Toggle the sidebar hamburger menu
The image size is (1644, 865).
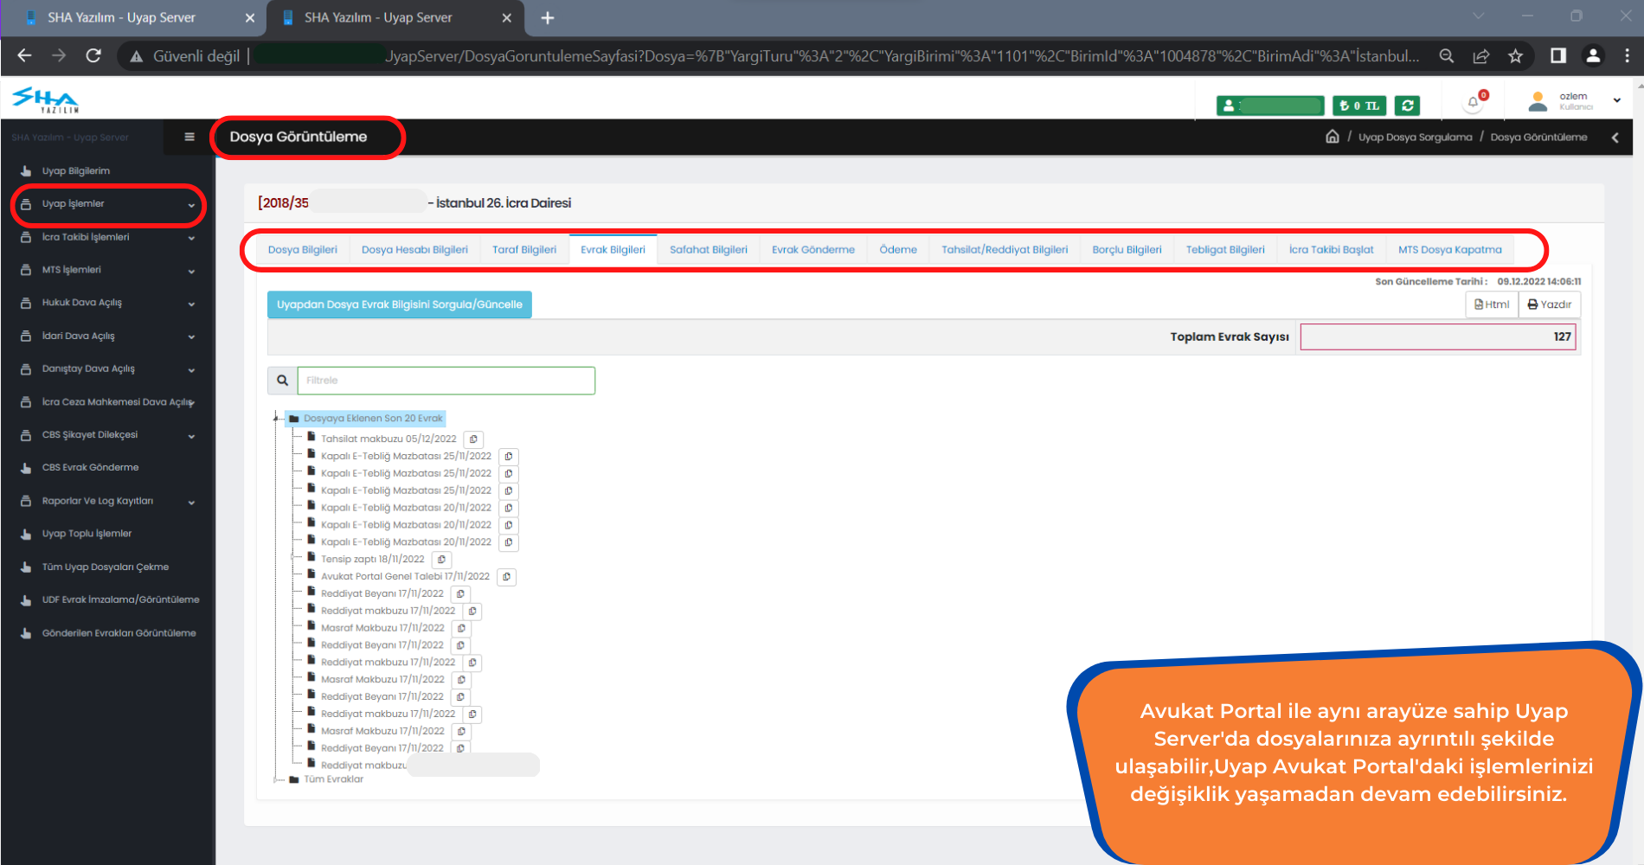coord(189,137)
